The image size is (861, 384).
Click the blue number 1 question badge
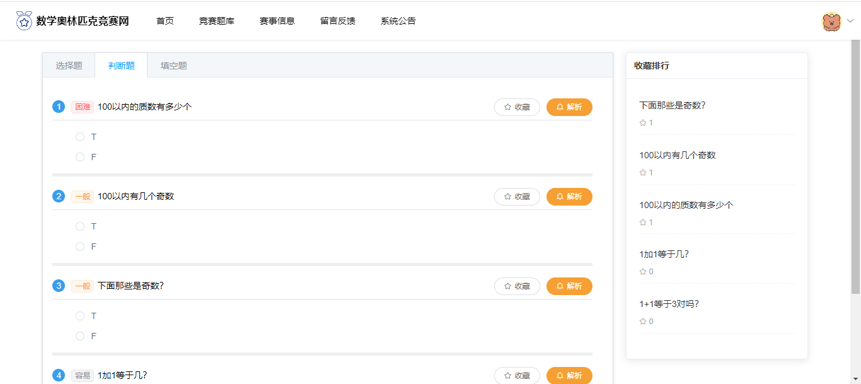(x=59, y=107)
